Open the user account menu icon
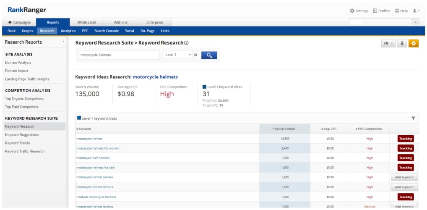427x210 pixels. pyautogui.click(x=416, y=11)
